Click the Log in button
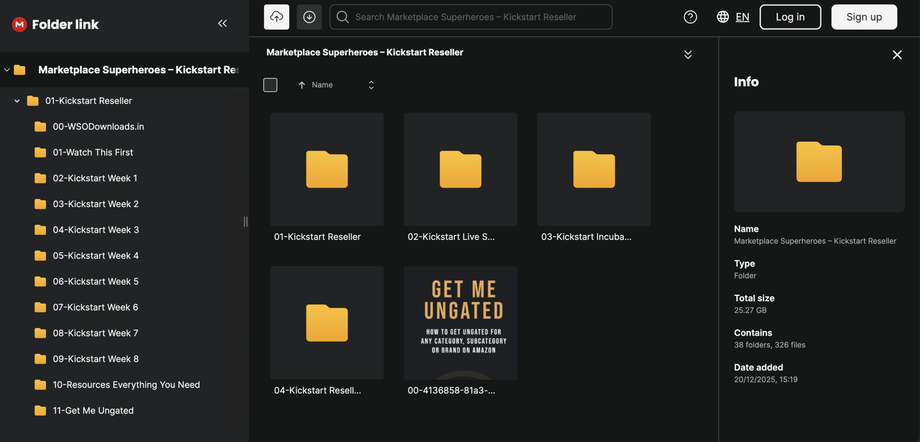Viewport: 920px width, 442px height. click(790, 17)
